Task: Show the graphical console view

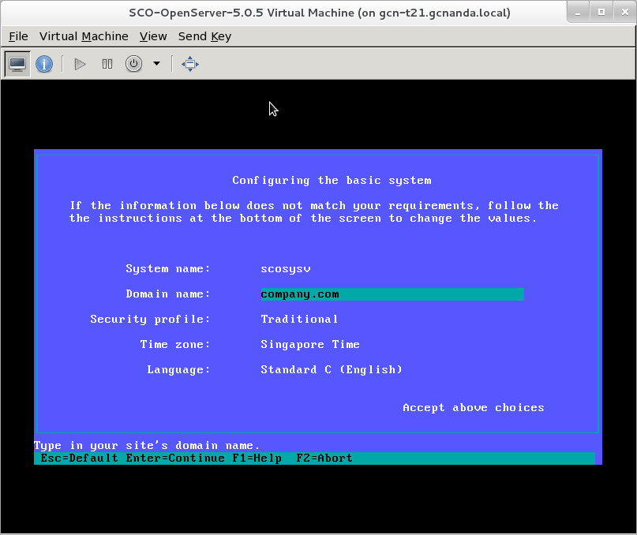Action: pos(17,64)
